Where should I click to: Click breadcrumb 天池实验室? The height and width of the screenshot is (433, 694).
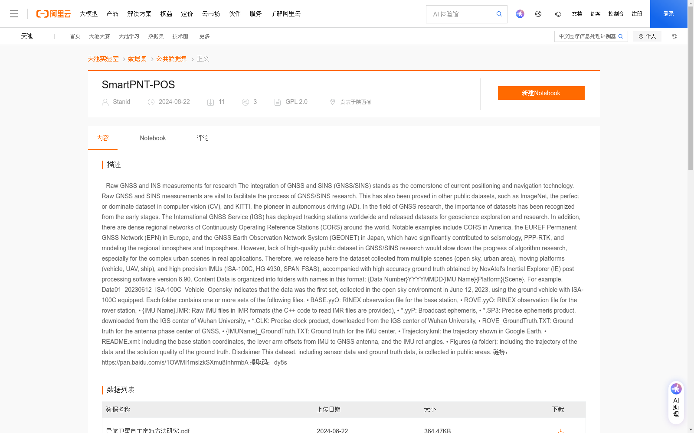[x=103, y=59]
